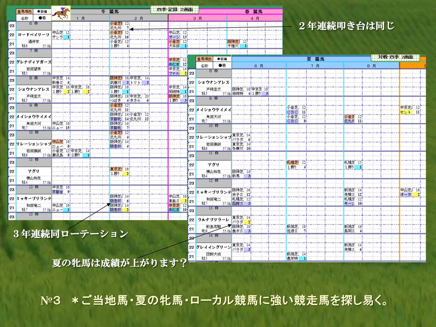Select horse グレイイングリーン in summer sheet

click(214, 247)
